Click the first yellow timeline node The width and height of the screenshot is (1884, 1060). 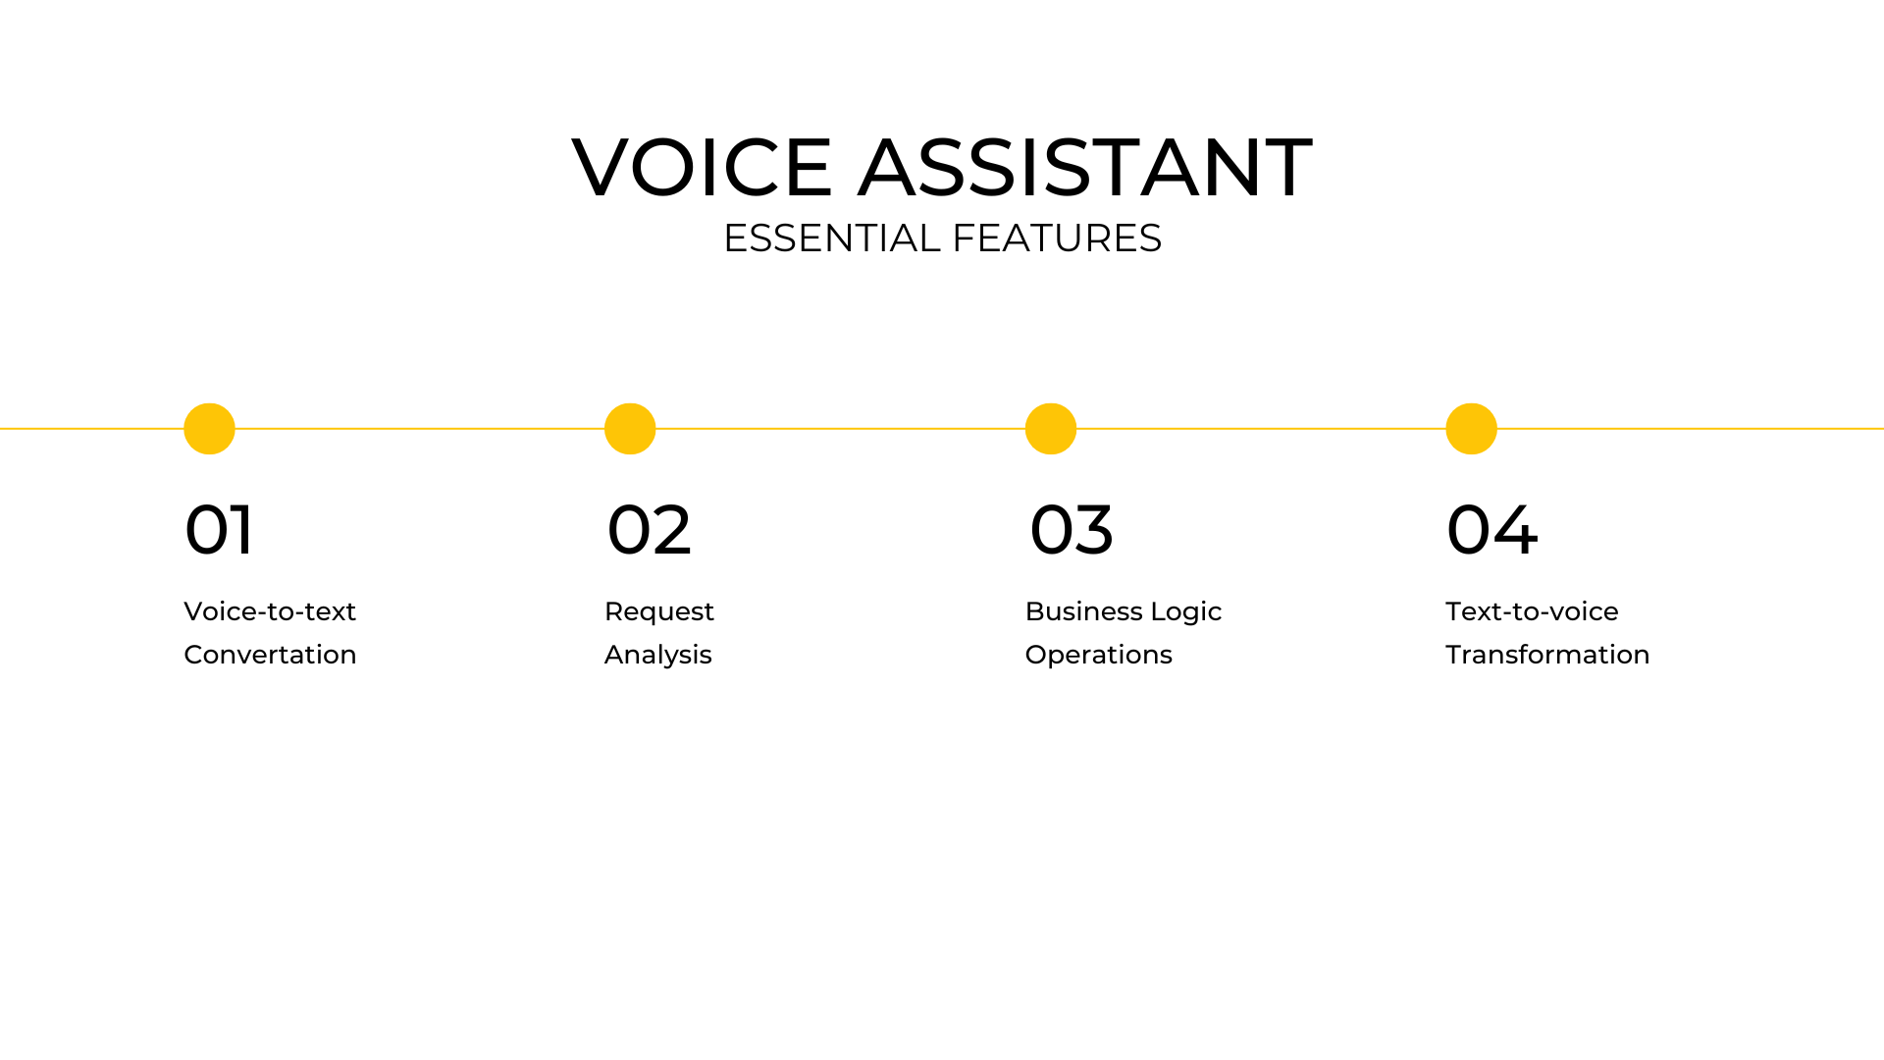210,427
